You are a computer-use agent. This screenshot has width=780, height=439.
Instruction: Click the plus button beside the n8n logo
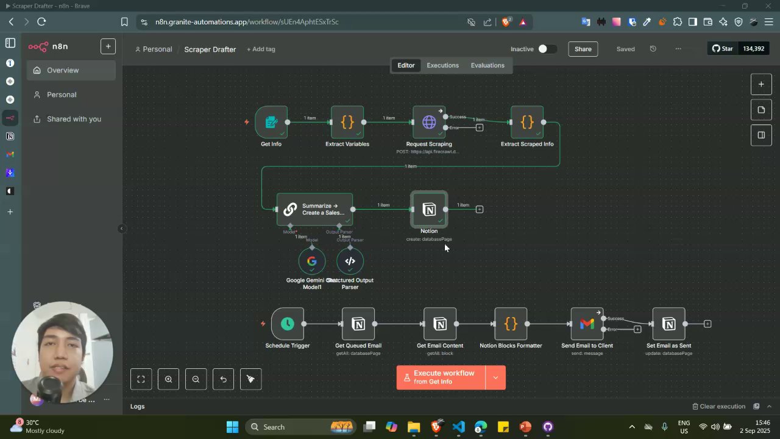108,46
